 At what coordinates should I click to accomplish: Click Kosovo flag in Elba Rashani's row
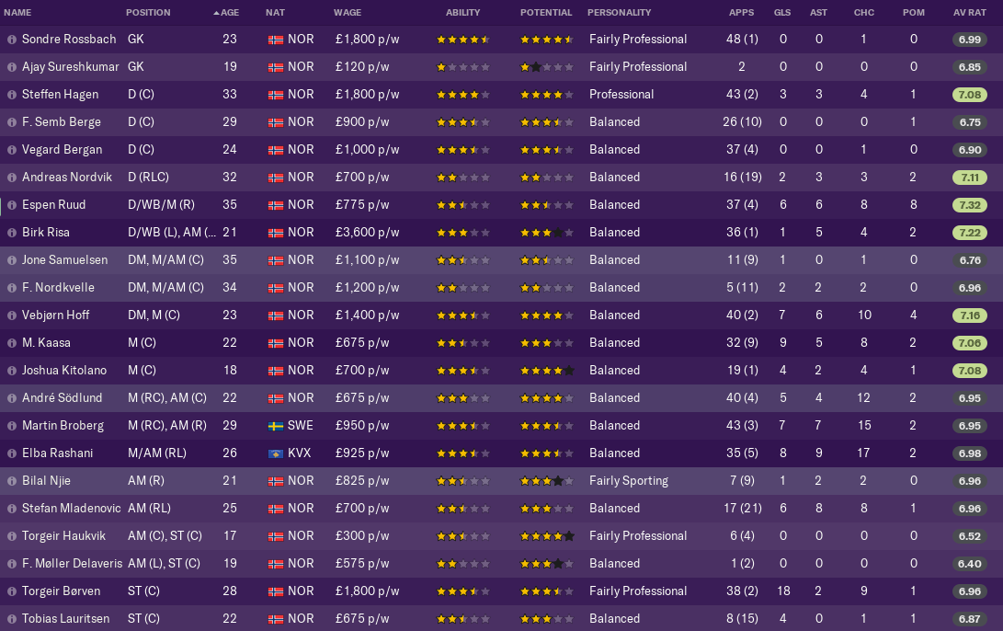276,453
